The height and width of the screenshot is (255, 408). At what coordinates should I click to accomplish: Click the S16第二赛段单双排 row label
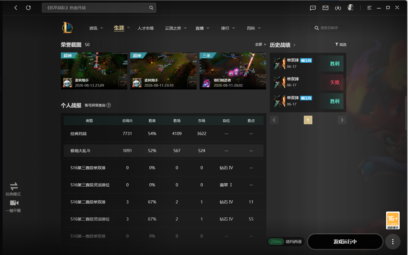coord(88,202)
